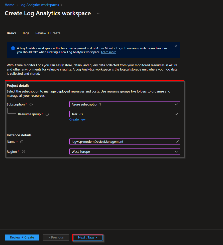Select the Basics tab

(x=12, y=33)
